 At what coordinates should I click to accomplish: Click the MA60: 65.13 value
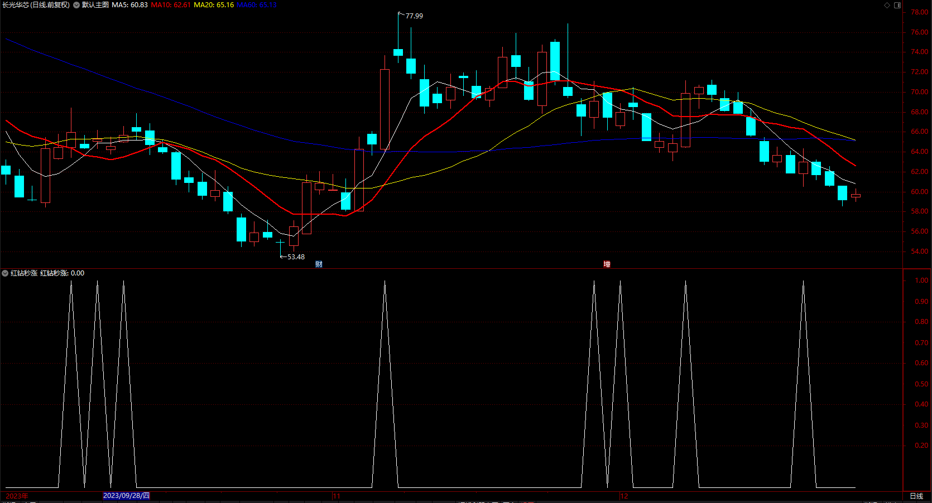click(x=257, y=5)
